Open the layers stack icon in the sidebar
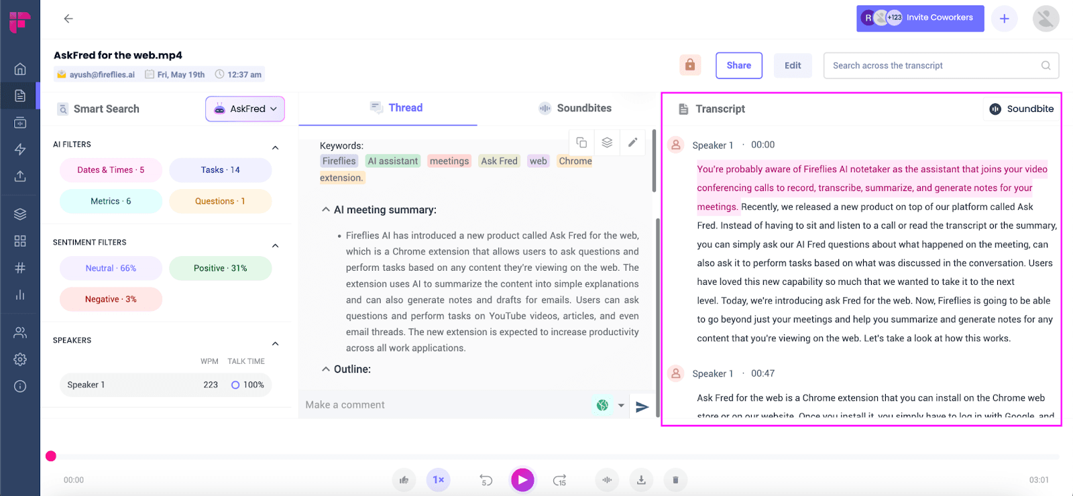1073x496 pixels. click(20, 214)
